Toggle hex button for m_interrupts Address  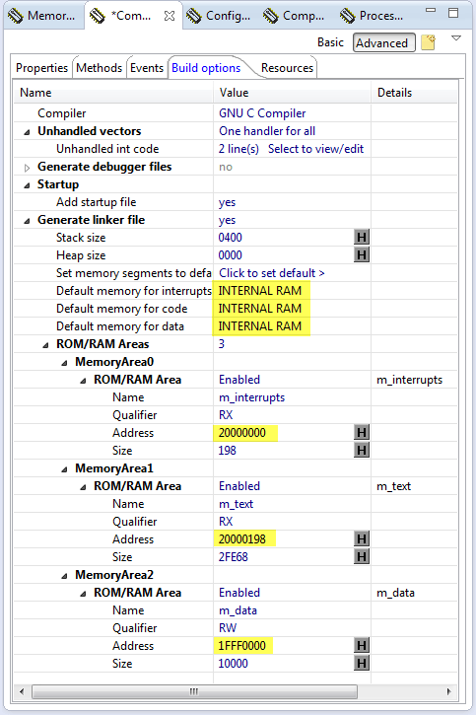coord(362,432)
